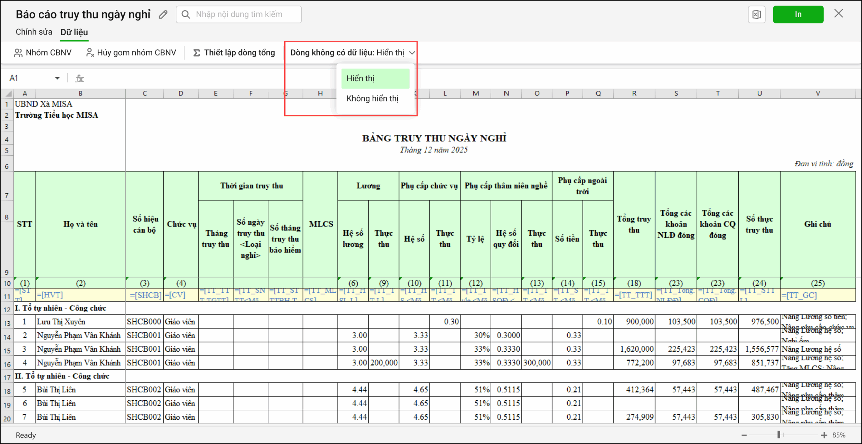
Task: Click the pencil edit title icon
Action: [163, 14]
